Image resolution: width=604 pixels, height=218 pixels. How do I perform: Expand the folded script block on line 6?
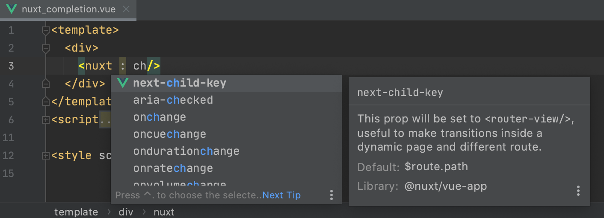(x=46, y=120)
